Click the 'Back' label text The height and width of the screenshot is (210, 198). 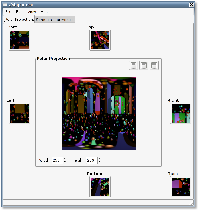pyautogui.click(x=173, y=174)
